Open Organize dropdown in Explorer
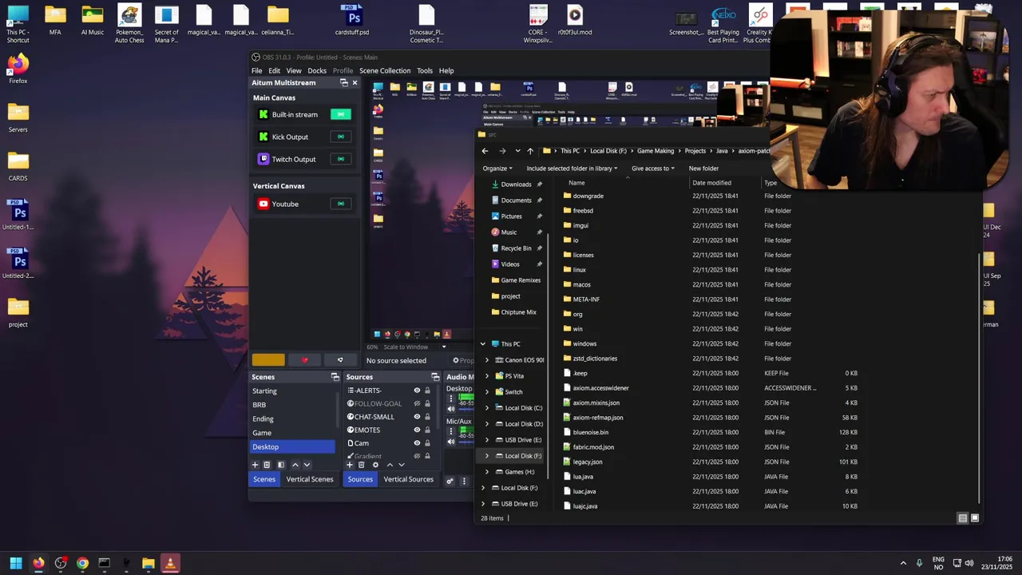Screen dimensions: 1022x575 (497, 169)
